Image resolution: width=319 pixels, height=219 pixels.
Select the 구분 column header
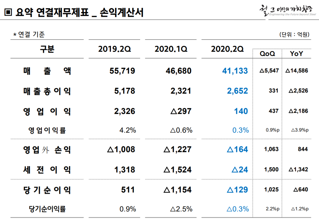pyautogui.click(x=47, y=49)
